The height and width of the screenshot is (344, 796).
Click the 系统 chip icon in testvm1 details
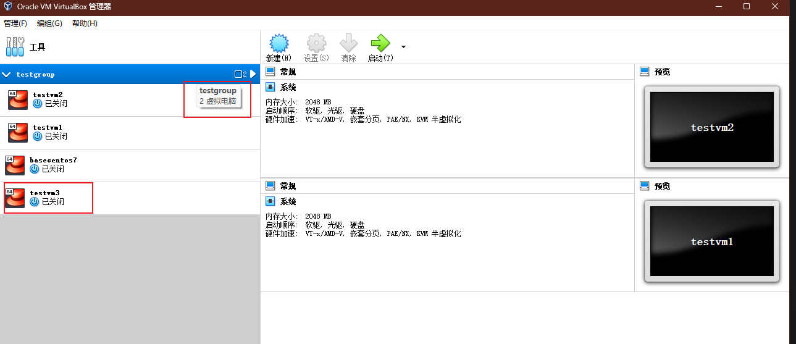pyautogui.click(x=270, y=201)
